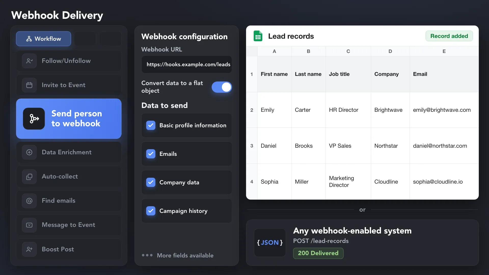The image size is (489, 275).
Task: Click the Find emails at-sign icon
Action: pyautogui.click(x=29, y=201)
